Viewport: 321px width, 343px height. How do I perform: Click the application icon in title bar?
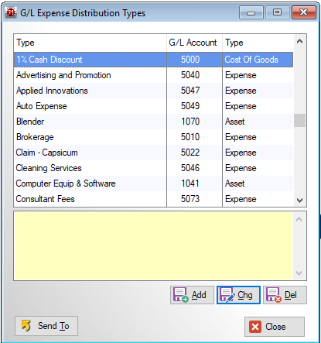(11, 12)
